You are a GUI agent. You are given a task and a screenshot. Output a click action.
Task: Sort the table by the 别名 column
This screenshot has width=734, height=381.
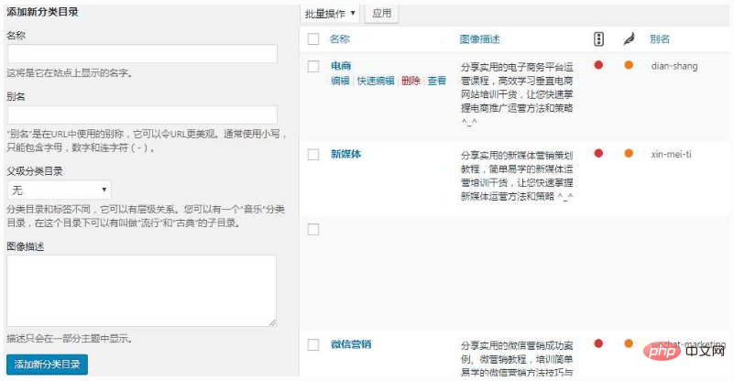coord(660,39)
